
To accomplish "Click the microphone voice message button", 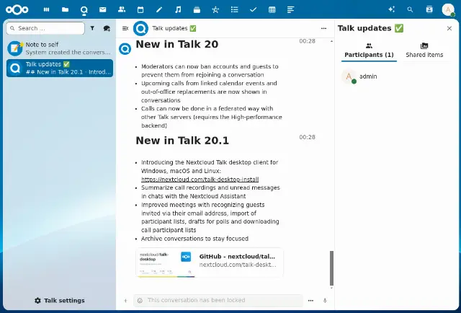I will 325,300.
